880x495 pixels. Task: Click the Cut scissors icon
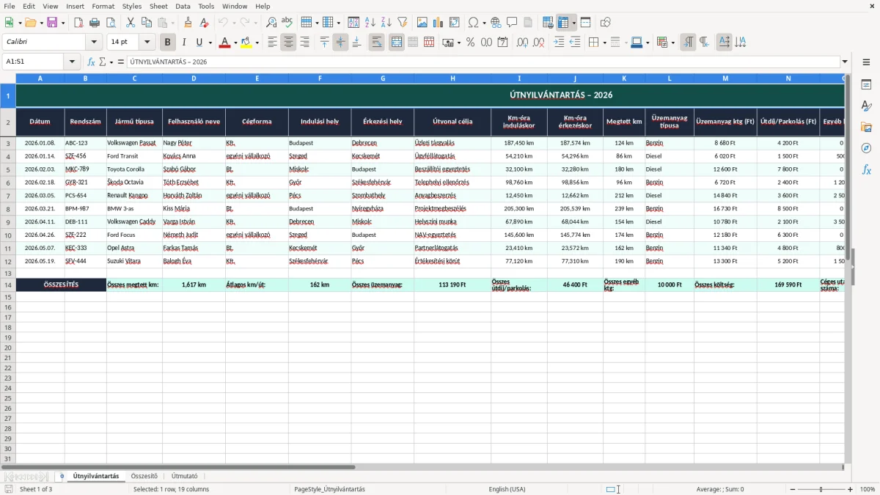pyautogui.click(x=130, y=23)
